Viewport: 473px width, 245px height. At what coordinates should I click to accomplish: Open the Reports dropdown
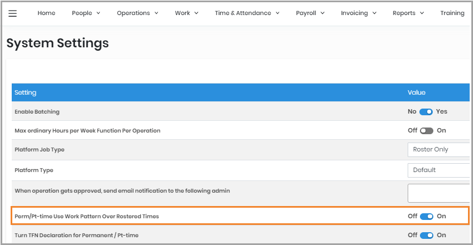408,13
